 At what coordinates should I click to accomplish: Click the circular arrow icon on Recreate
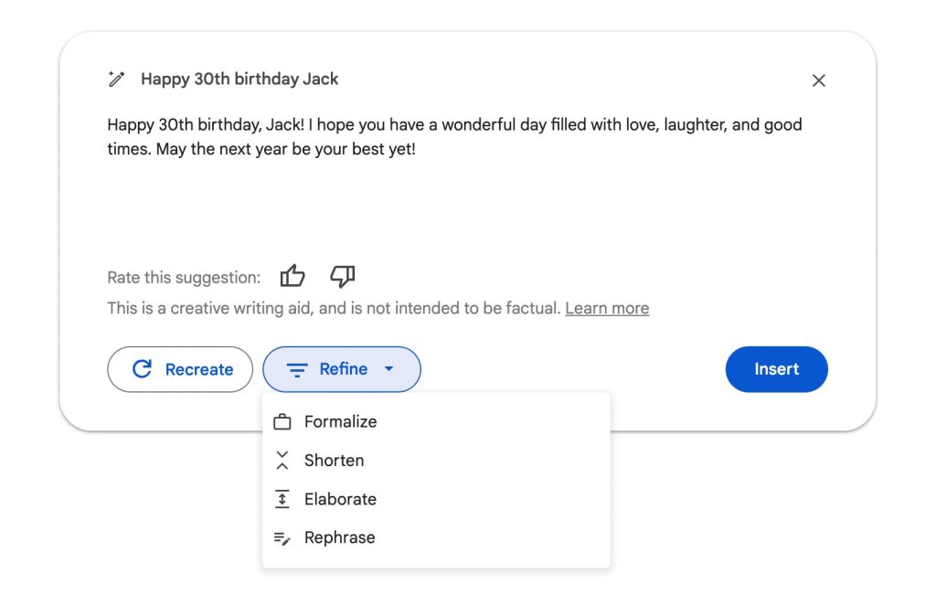pyautogui.click(x=142, y=369)
